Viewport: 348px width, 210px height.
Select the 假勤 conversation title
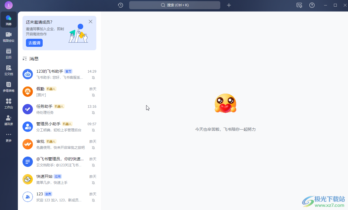coord(40,89)
